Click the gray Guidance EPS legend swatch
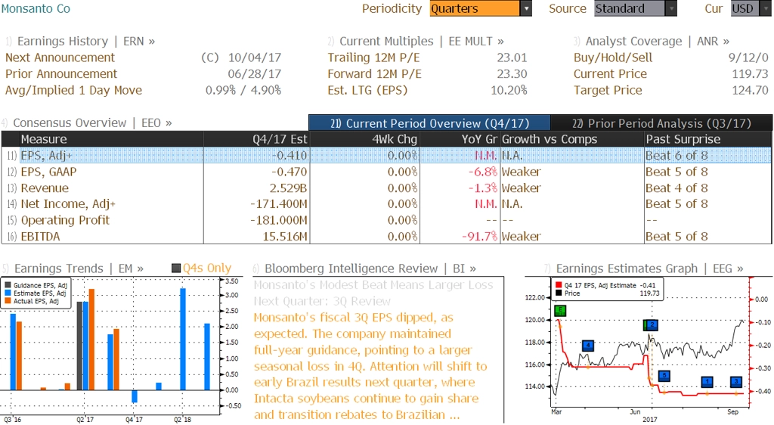Viewport: 774px width, 425px height. 8,285
